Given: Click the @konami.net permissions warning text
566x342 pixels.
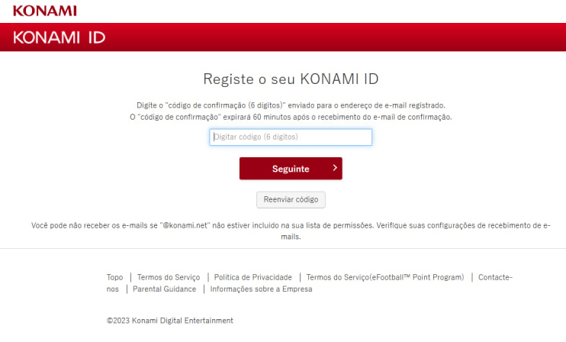Looking at the screenshot, I should click(291, 226).
